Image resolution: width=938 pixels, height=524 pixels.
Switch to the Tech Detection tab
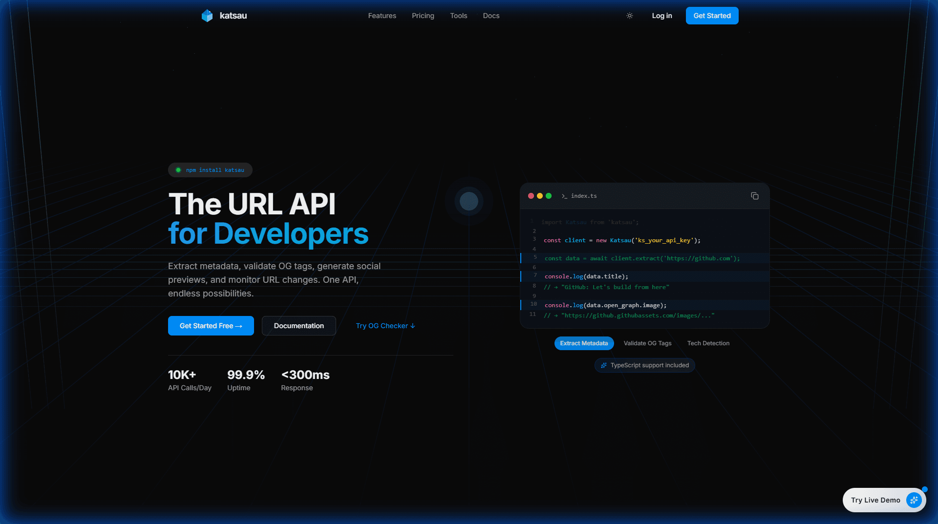click(708, 343)
